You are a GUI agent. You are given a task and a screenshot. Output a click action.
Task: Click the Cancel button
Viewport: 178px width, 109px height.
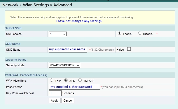point(68,101)
